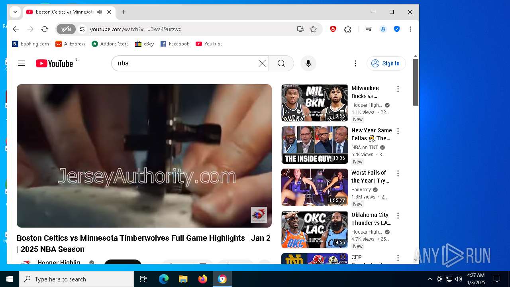The image size is (510, 287).
Task: Open Oklahoma City Thunder vs LA title
Action: [371, 219]
